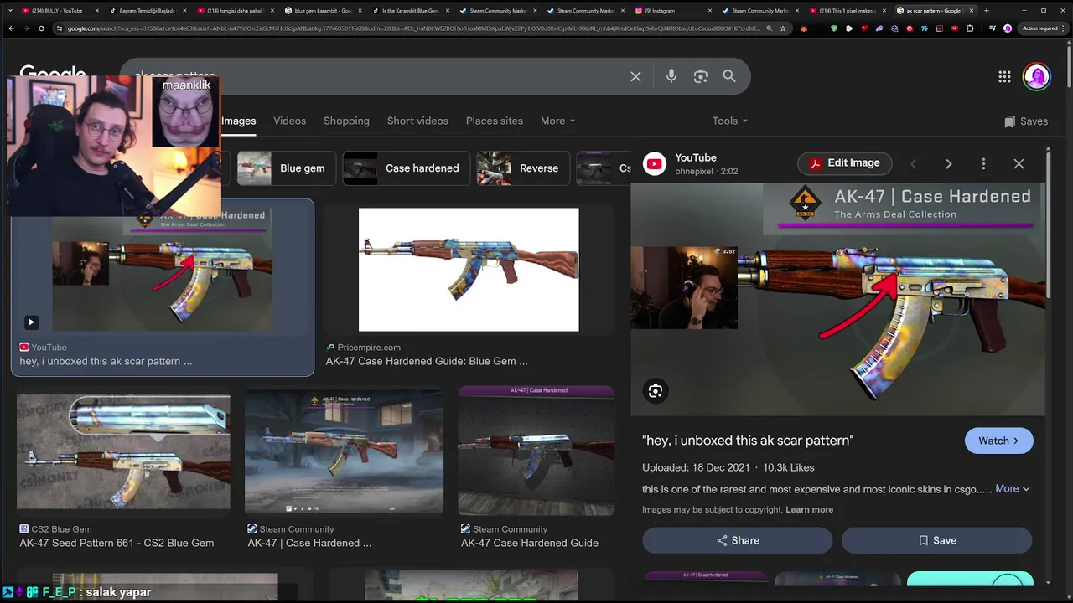Open Google Lens search by image
This screenshot has height=603, width=1073.
pyautogui.click(x=701, y=76)
